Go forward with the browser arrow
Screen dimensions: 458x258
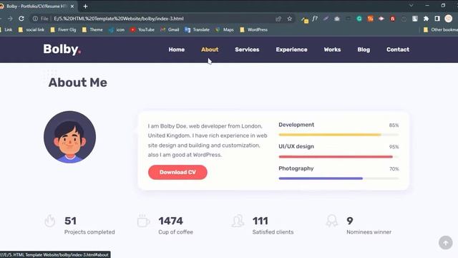(10, 19)
